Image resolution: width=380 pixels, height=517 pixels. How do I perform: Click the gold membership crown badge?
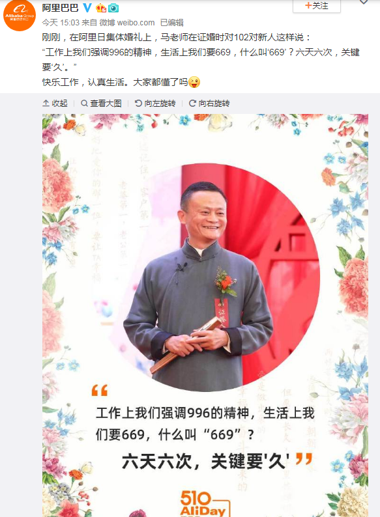102,8
